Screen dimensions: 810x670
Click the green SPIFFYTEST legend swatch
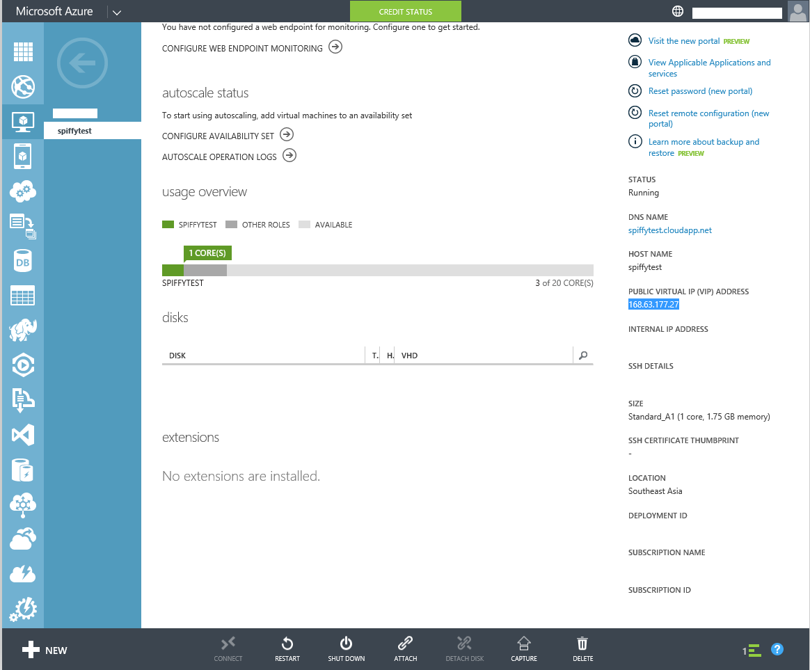168,224
